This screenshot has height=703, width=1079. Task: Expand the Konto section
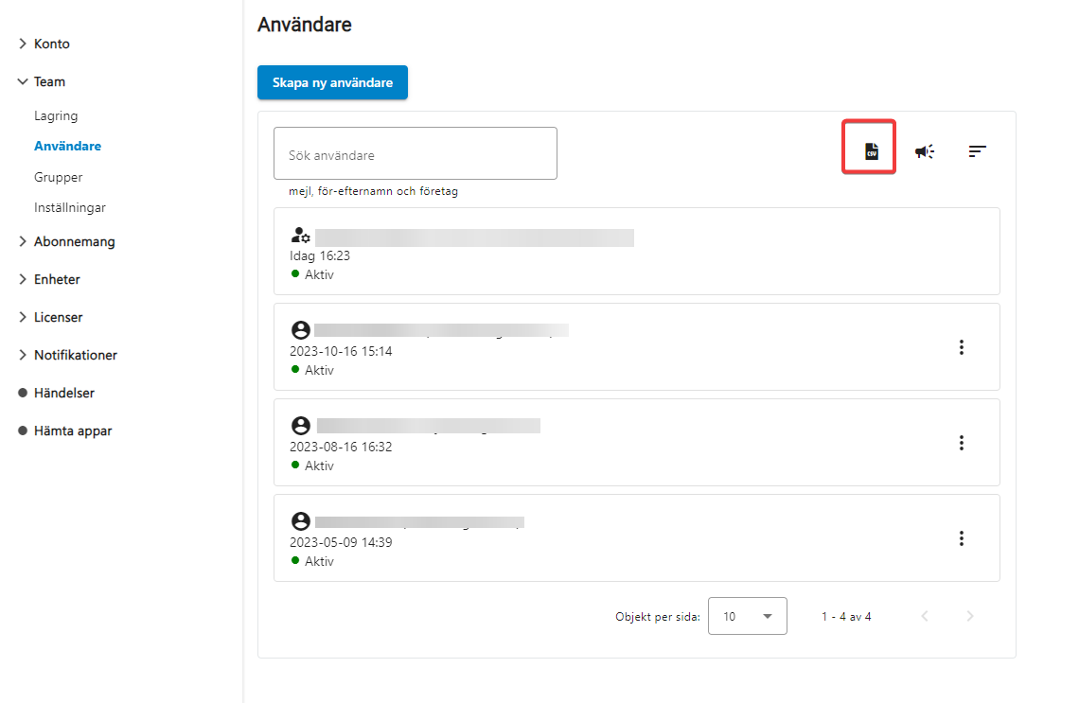point(51,44)
